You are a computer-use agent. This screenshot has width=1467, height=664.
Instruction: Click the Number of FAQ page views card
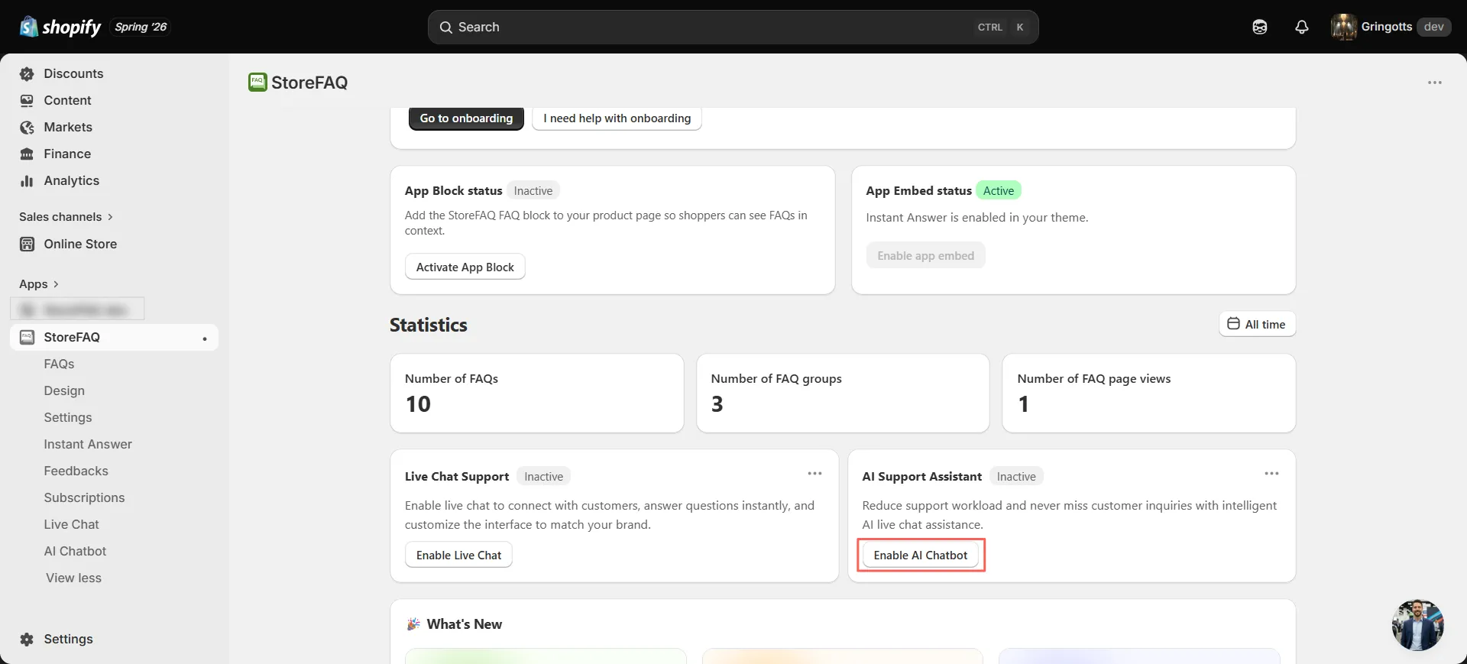pos(1148,393)
